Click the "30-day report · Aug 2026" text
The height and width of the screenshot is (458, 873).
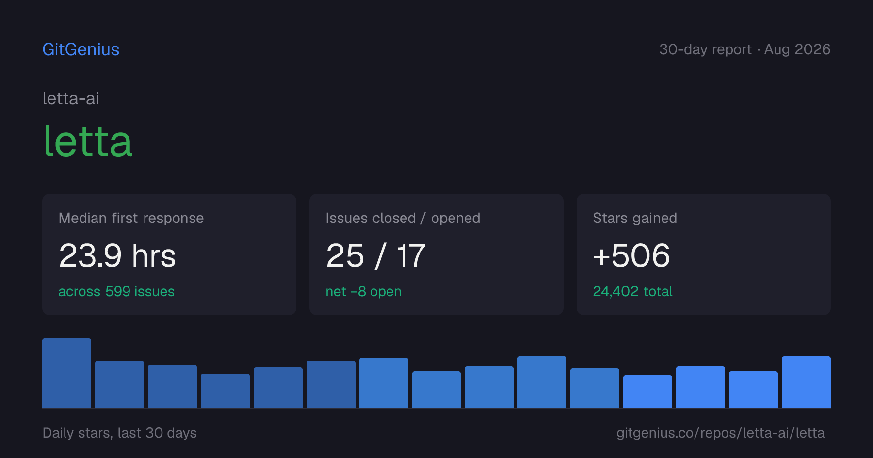pos(744,49)
